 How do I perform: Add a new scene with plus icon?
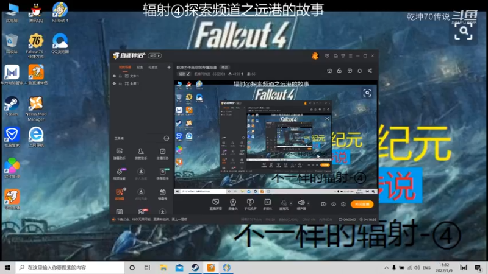point(169,67)
